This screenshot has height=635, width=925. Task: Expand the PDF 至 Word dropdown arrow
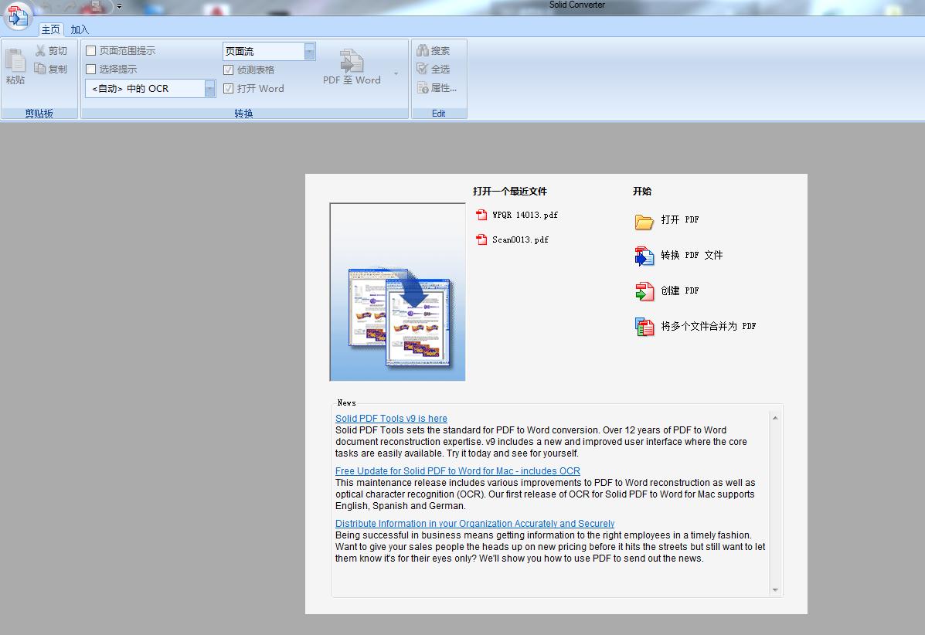(396, 73)
